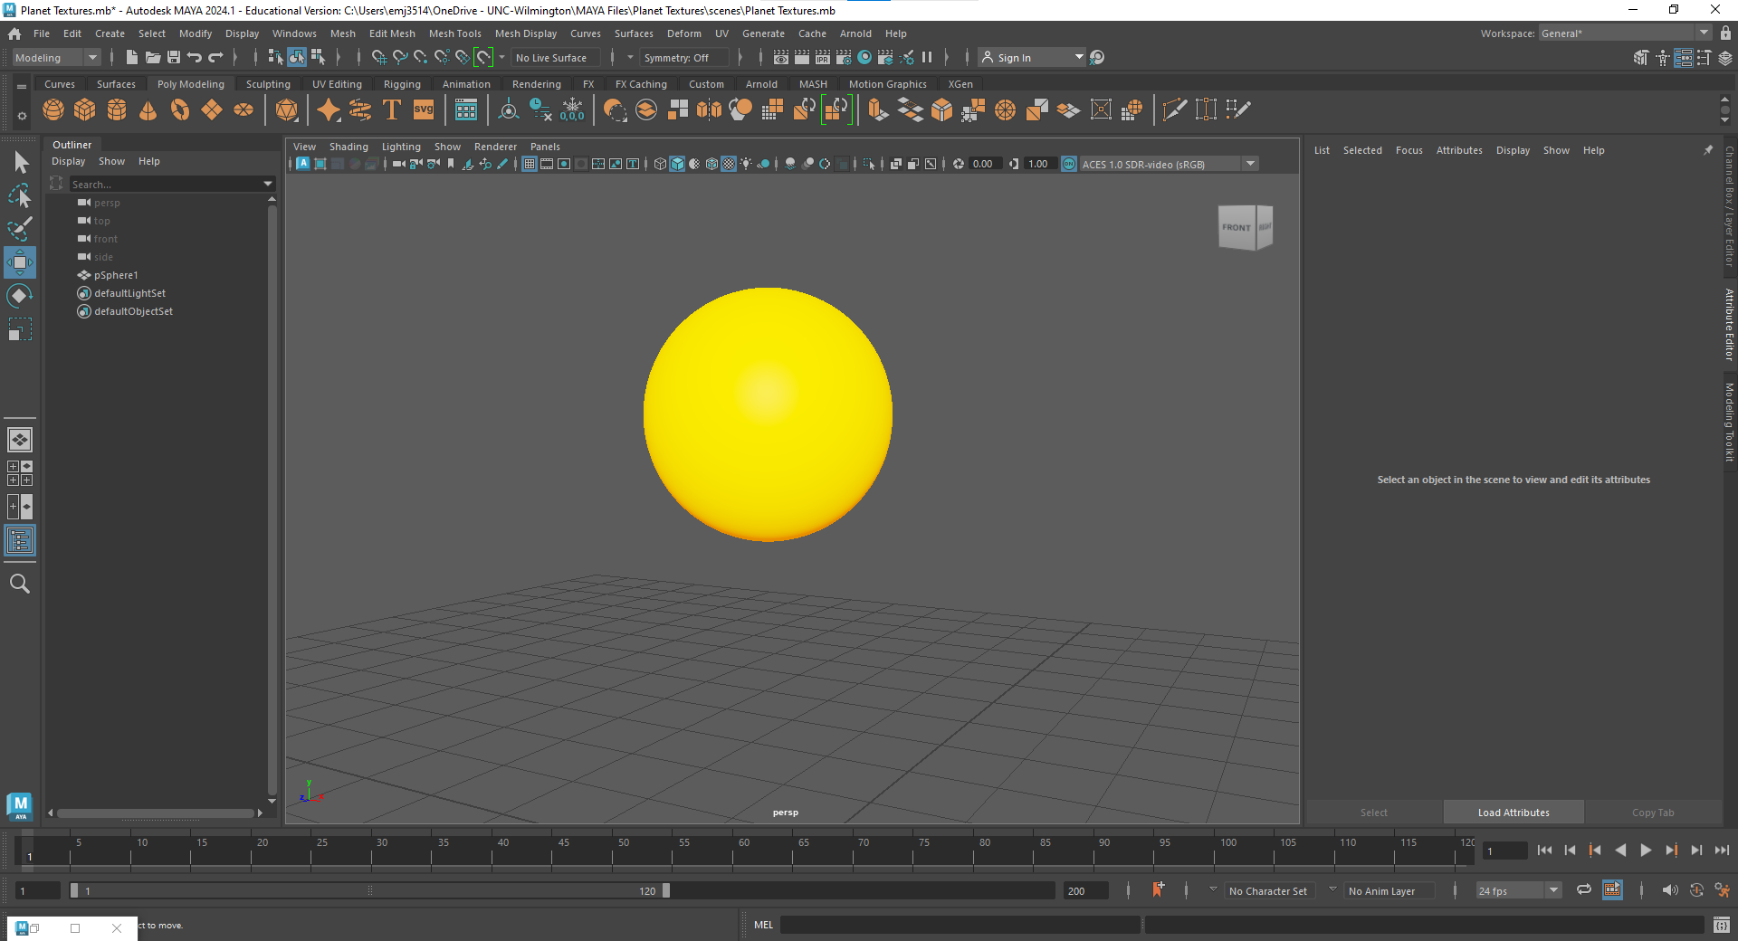Screen dimensions: 1738x941
Task: Select the Type tool on the Poly Modeling shelf
Action: [392, 109]
